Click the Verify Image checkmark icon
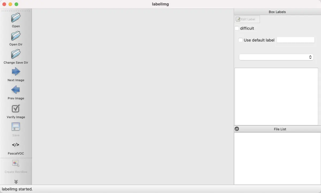The height and width of the screenshot is (193, 321). click(16, 108)
